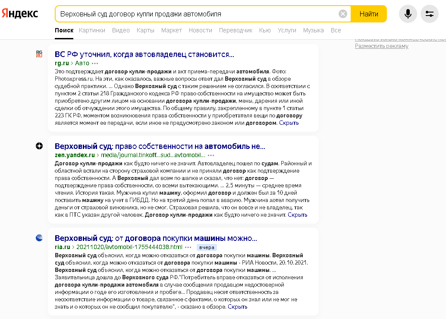
Task: Open result 'Верховный суд: право собственности на автомобиль не...'
Action: (x=160, y=146)
